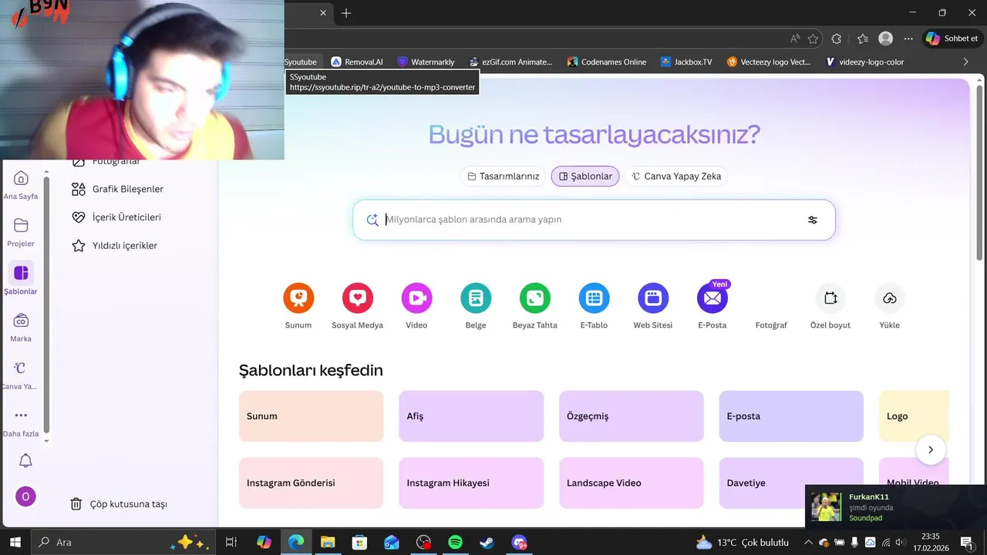Open the Jackbox.TV bookmark

point(686,62)
